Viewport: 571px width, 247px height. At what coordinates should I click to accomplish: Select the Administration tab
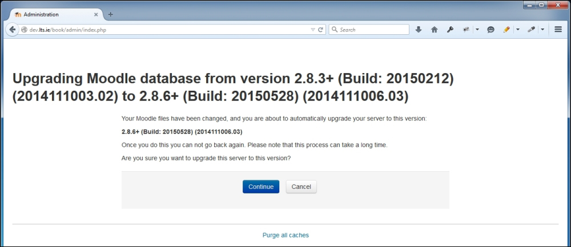(x=56, y=15)
